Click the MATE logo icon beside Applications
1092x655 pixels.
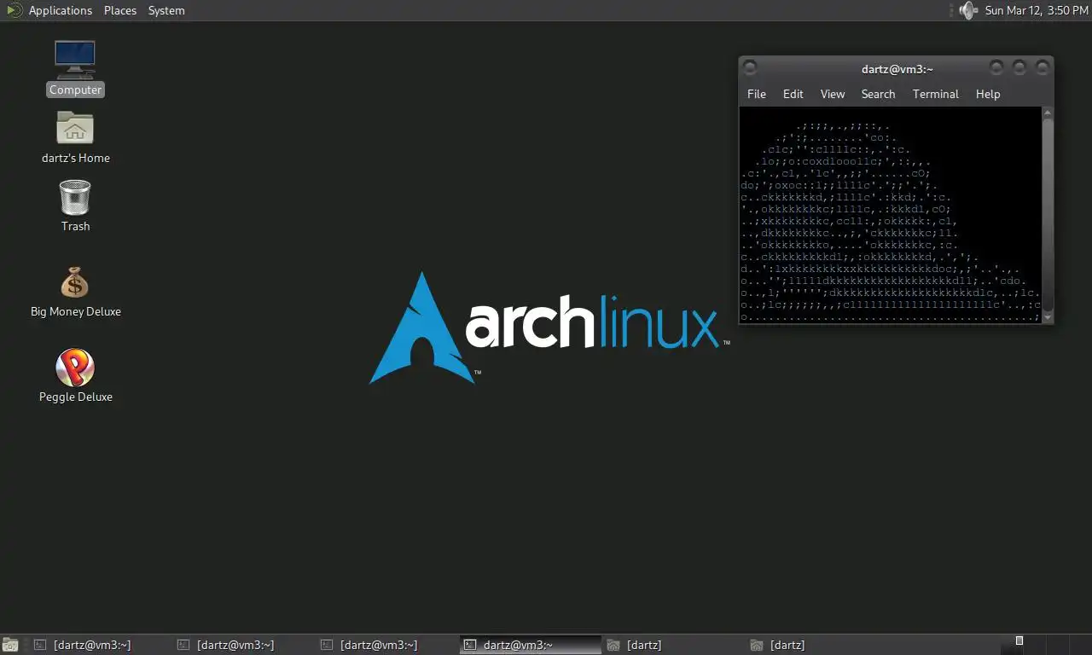click(14, 10)
